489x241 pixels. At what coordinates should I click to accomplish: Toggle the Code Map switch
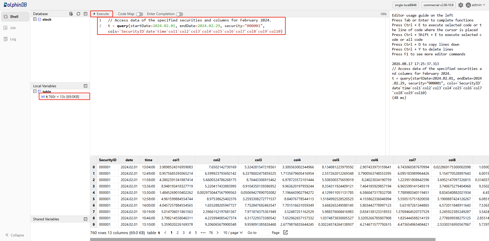coord(140,14)
